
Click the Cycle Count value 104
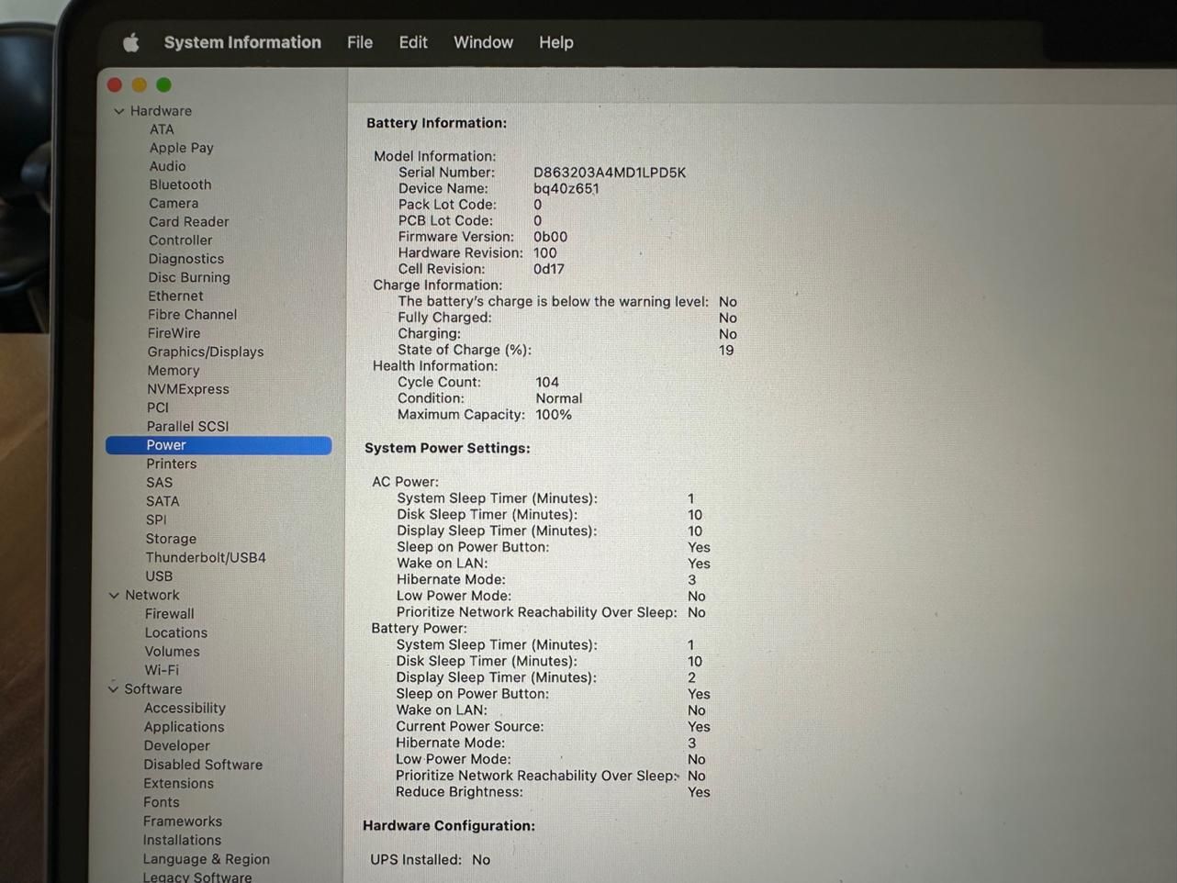pos(547,382)
